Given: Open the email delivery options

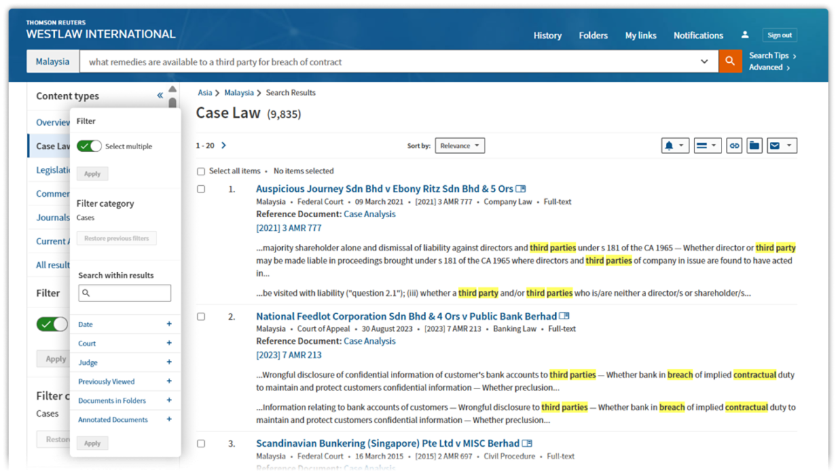Looking at the screenshot, I should tap(781, 146).
